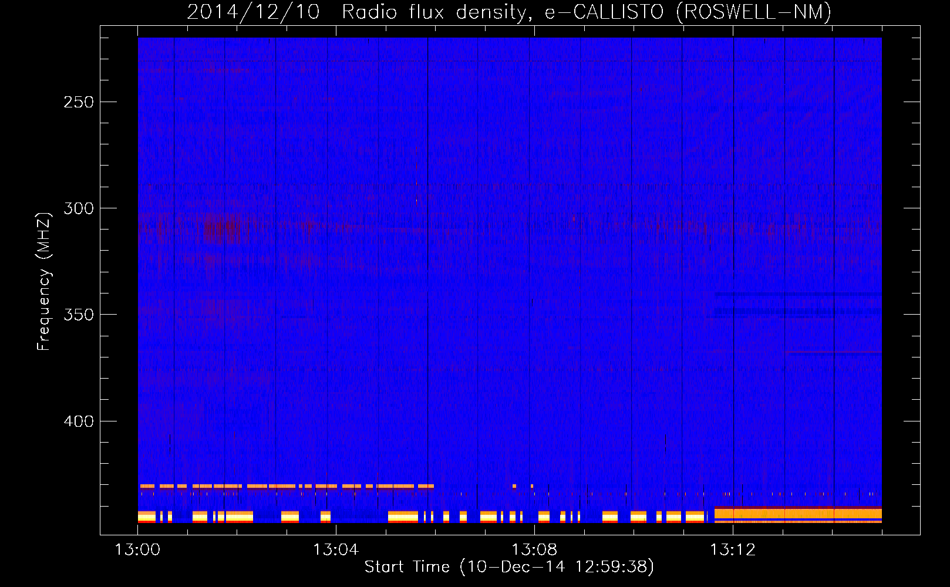Click the 400 frequency tick label
Screen dimensions: 950x587
point(79,421)
